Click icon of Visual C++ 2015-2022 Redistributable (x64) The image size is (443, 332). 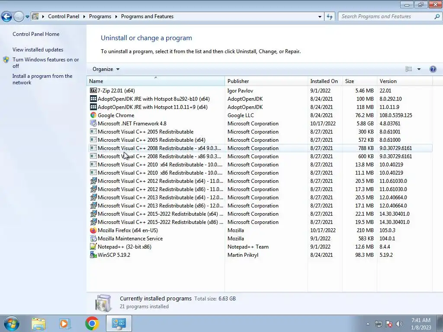tap(93, 214)
